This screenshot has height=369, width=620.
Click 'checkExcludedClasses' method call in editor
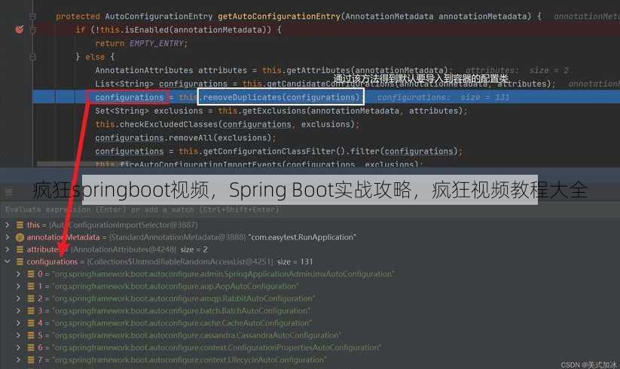tap(169, 124)
